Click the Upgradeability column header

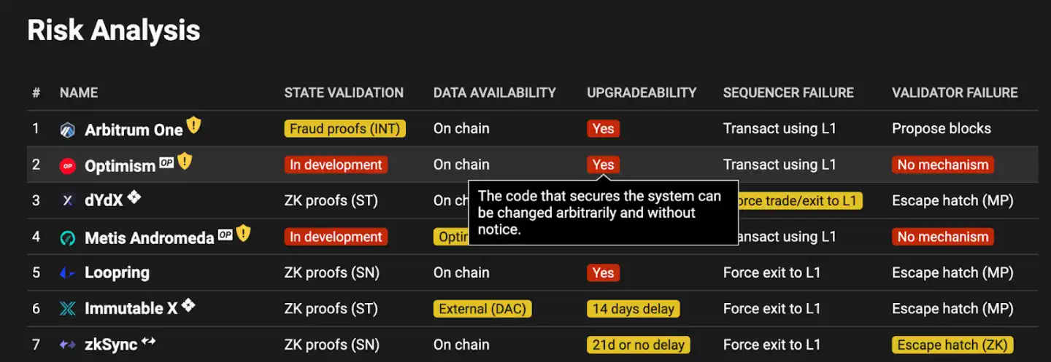[642, 93]
